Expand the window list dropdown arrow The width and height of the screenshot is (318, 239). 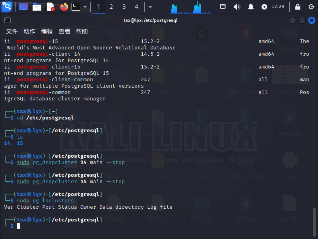tap(150, 7)
